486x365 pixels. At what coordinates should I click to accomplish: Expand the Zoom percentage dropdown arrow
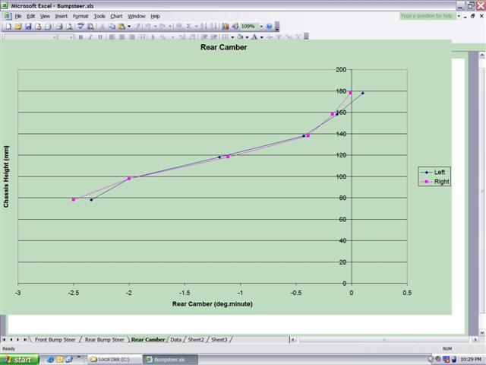coord(261,27)
